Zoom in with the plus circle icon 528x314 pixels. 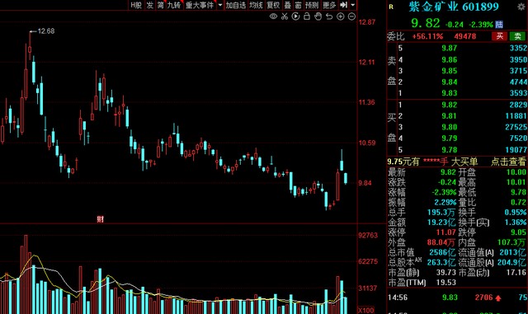point(341,16)
